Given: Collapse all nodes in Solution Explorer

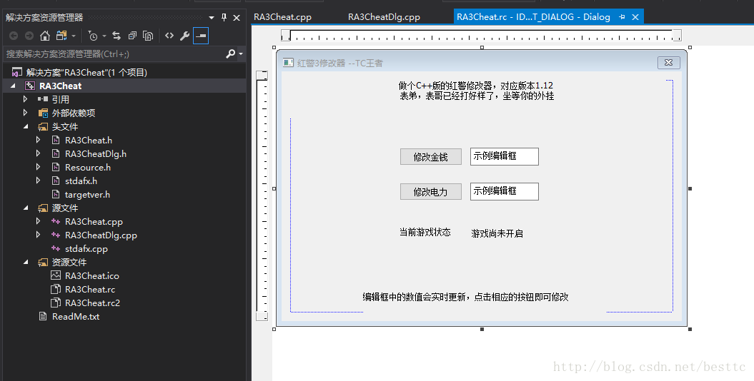Looking at the screenshot, I should (132, 36).
